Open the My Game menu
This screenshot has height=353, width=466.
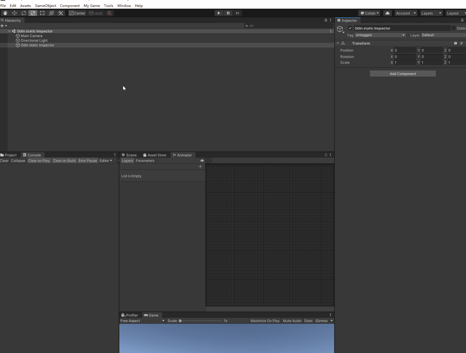pyautogui.click(x=92, y=6)
